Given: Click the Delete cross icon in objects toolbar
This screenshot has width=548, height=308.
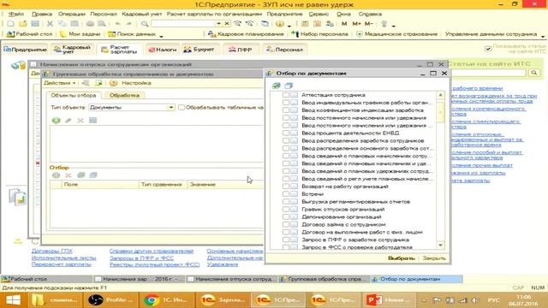Looking at the screenshot, I should click(80, 121).
